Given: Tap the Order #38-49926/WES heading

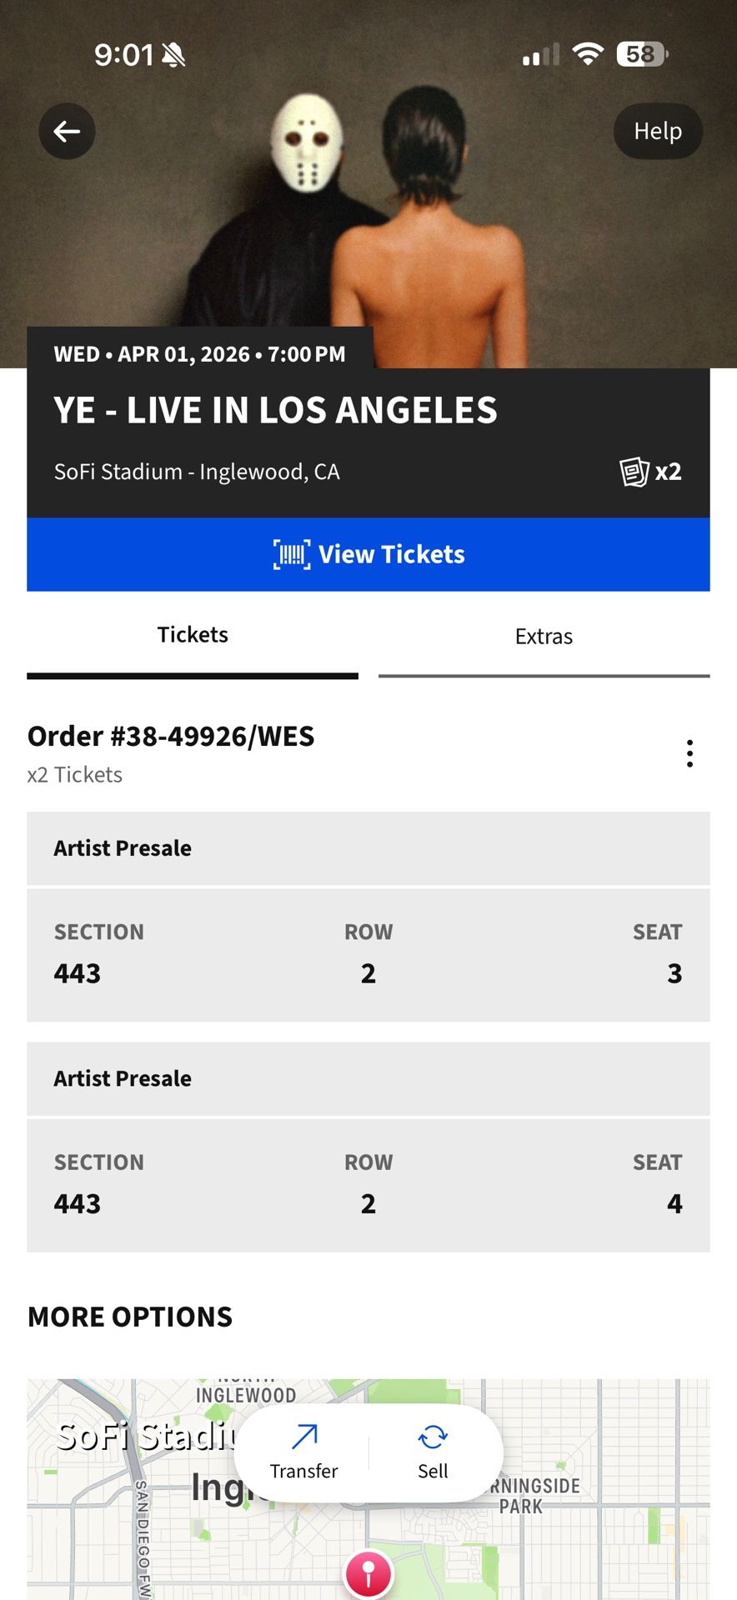Looking at the screenshot, I should click(x=171, y=737).
